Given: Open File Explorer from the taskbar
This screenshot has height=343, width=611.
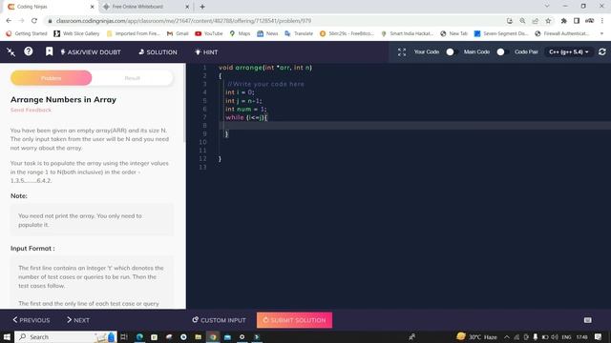Looking at the screenshot, I should [198, 336].
